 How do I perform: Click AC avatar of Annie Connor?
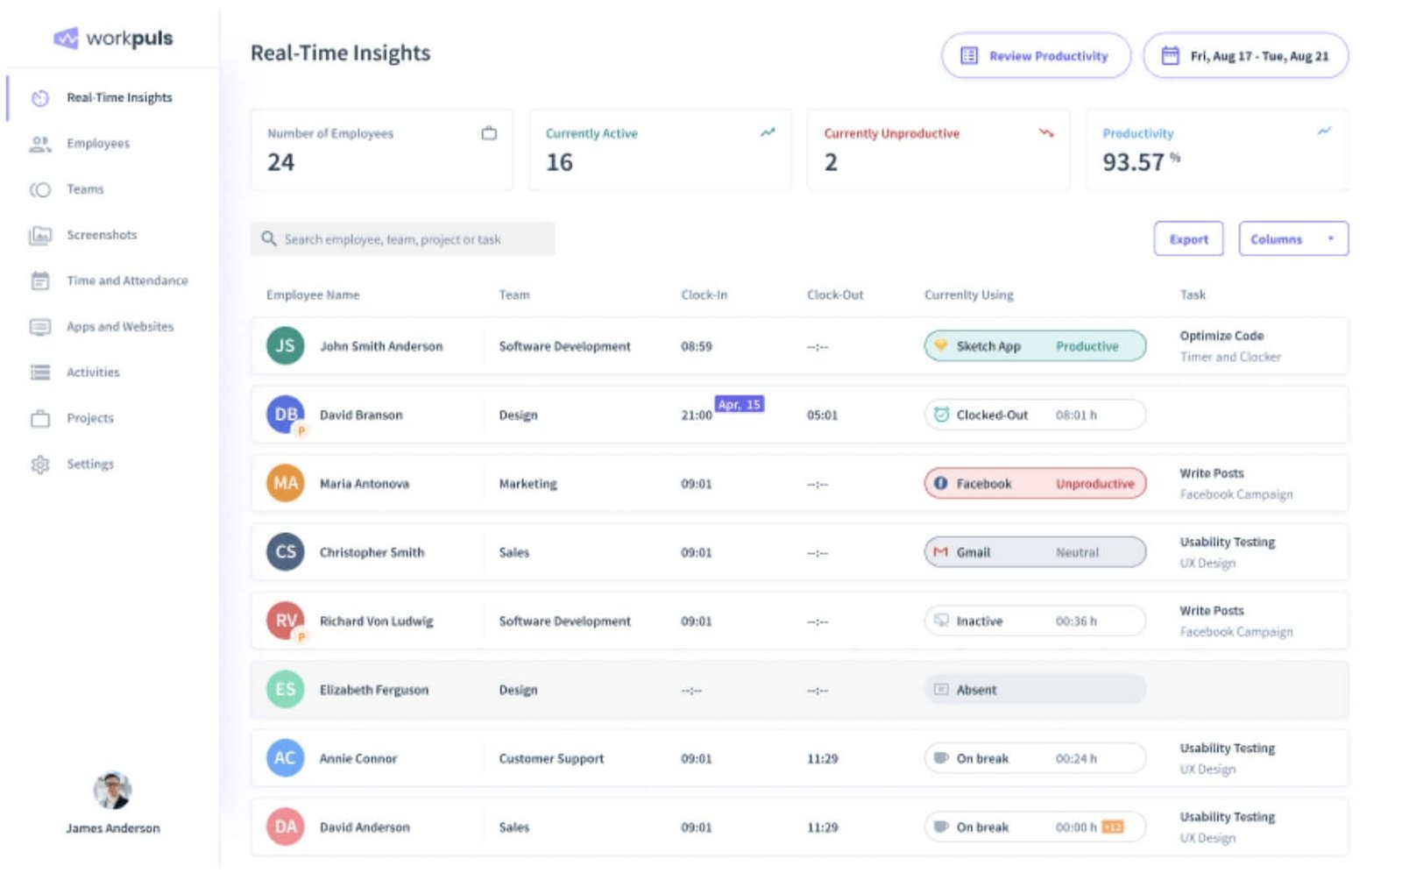click(x=286, y=757)
